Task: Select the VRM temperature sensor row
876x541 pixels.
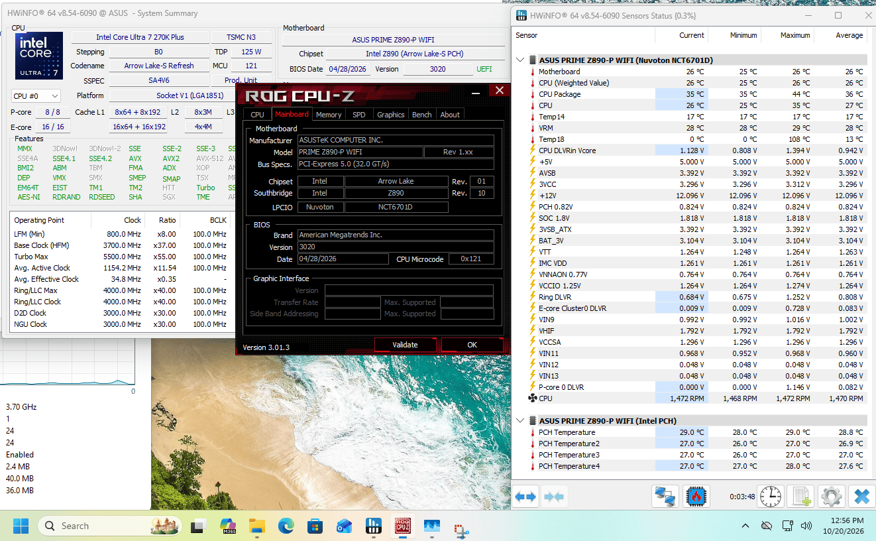Action: tap(691, 128)
